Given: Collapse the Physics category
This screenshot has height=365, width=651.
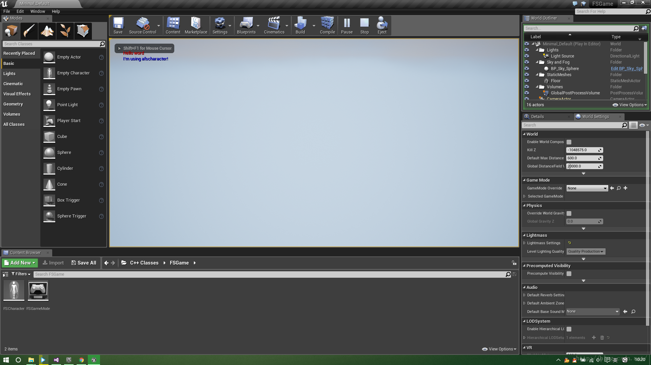Looking at the screenshot, I should 524,206.
